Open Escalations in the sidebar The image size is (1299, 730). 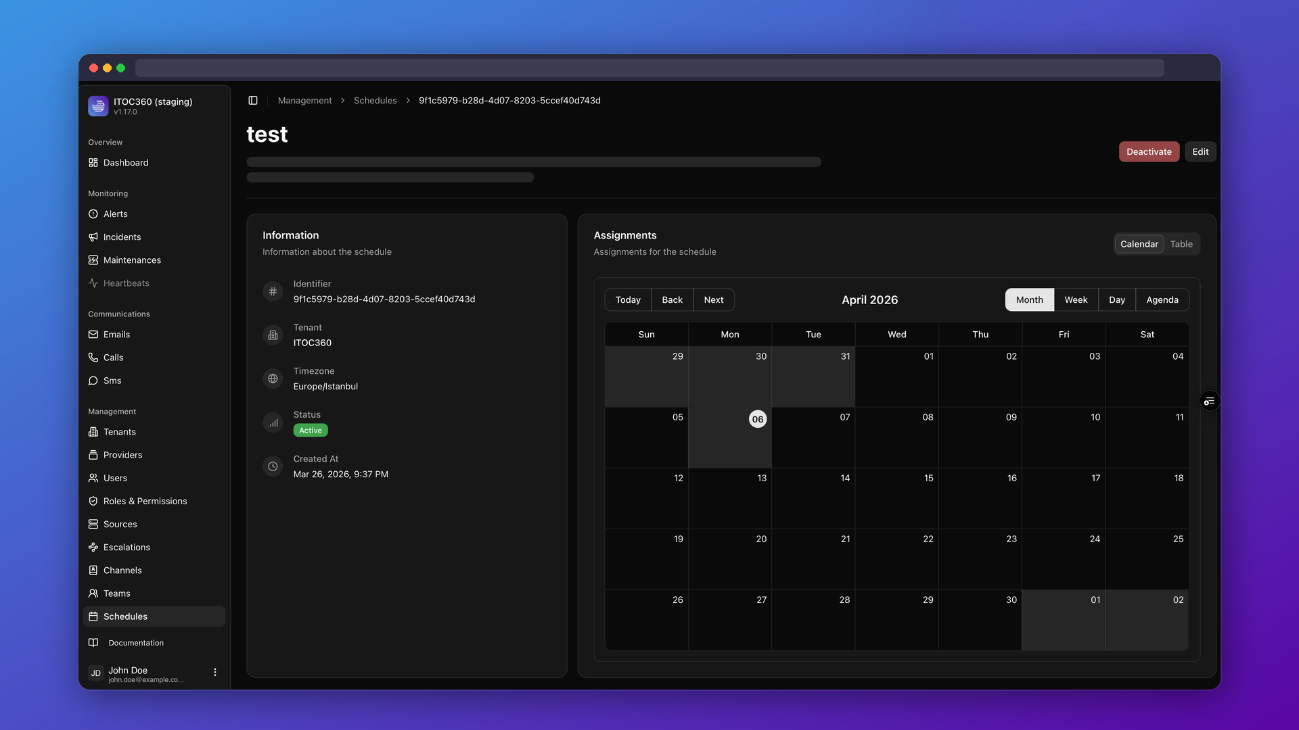click(x=127, y=547)
